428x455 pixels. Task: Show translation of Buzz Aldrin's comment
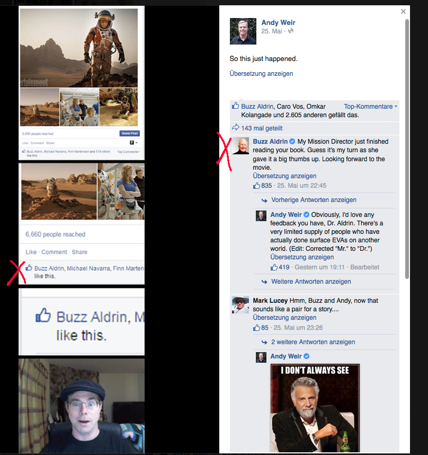284,176
